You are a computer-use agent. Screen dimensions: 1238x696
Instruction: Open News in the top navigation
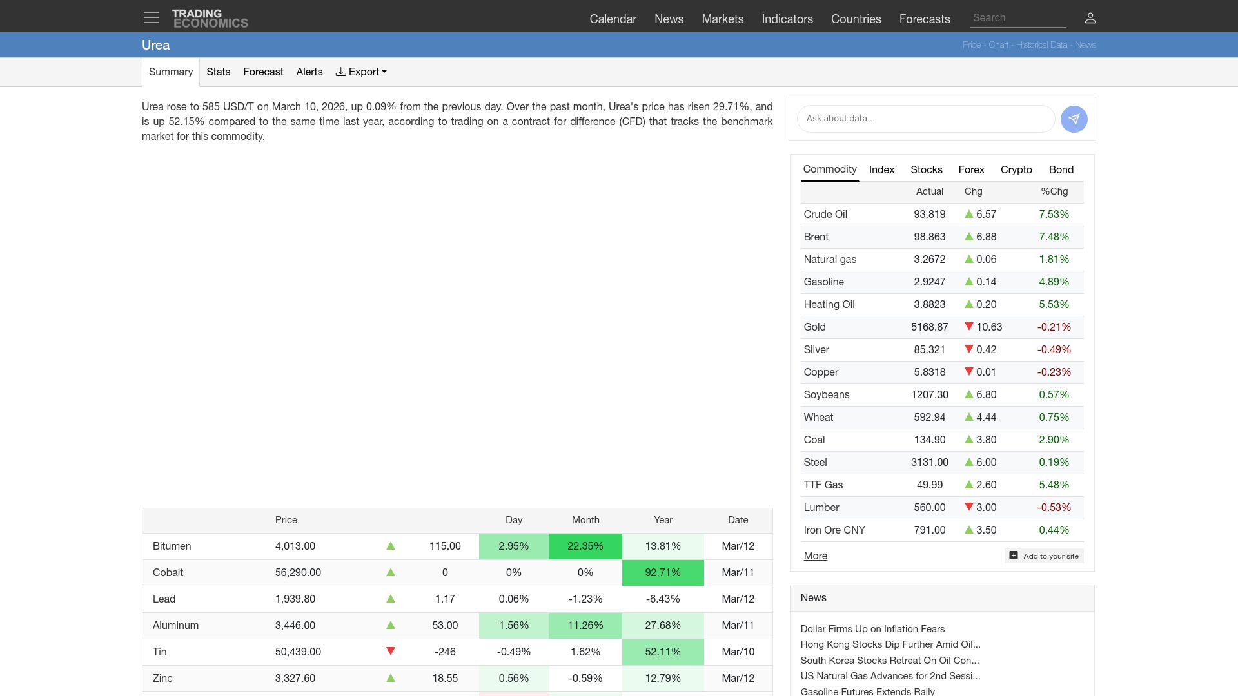tap(669, 19)
